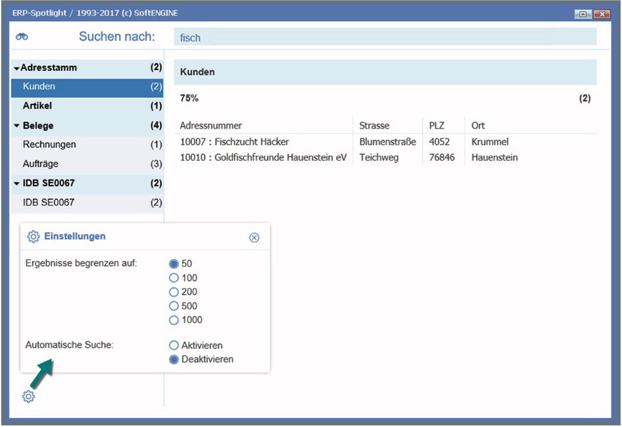Choose the 1000 results limit
This screenshot has width=622, height=427.
[174, 320]
